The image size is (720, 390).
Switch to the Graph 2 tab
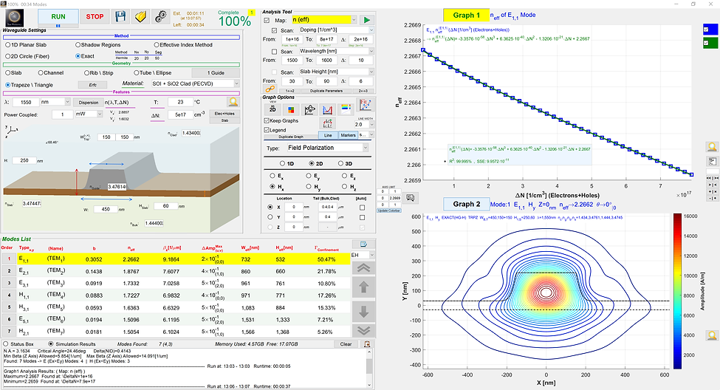tap(466, 204)
